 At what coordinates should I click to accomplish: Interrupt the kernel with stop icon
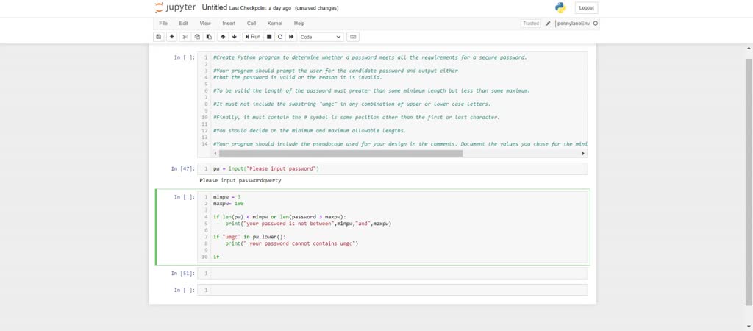click(269, 37)
